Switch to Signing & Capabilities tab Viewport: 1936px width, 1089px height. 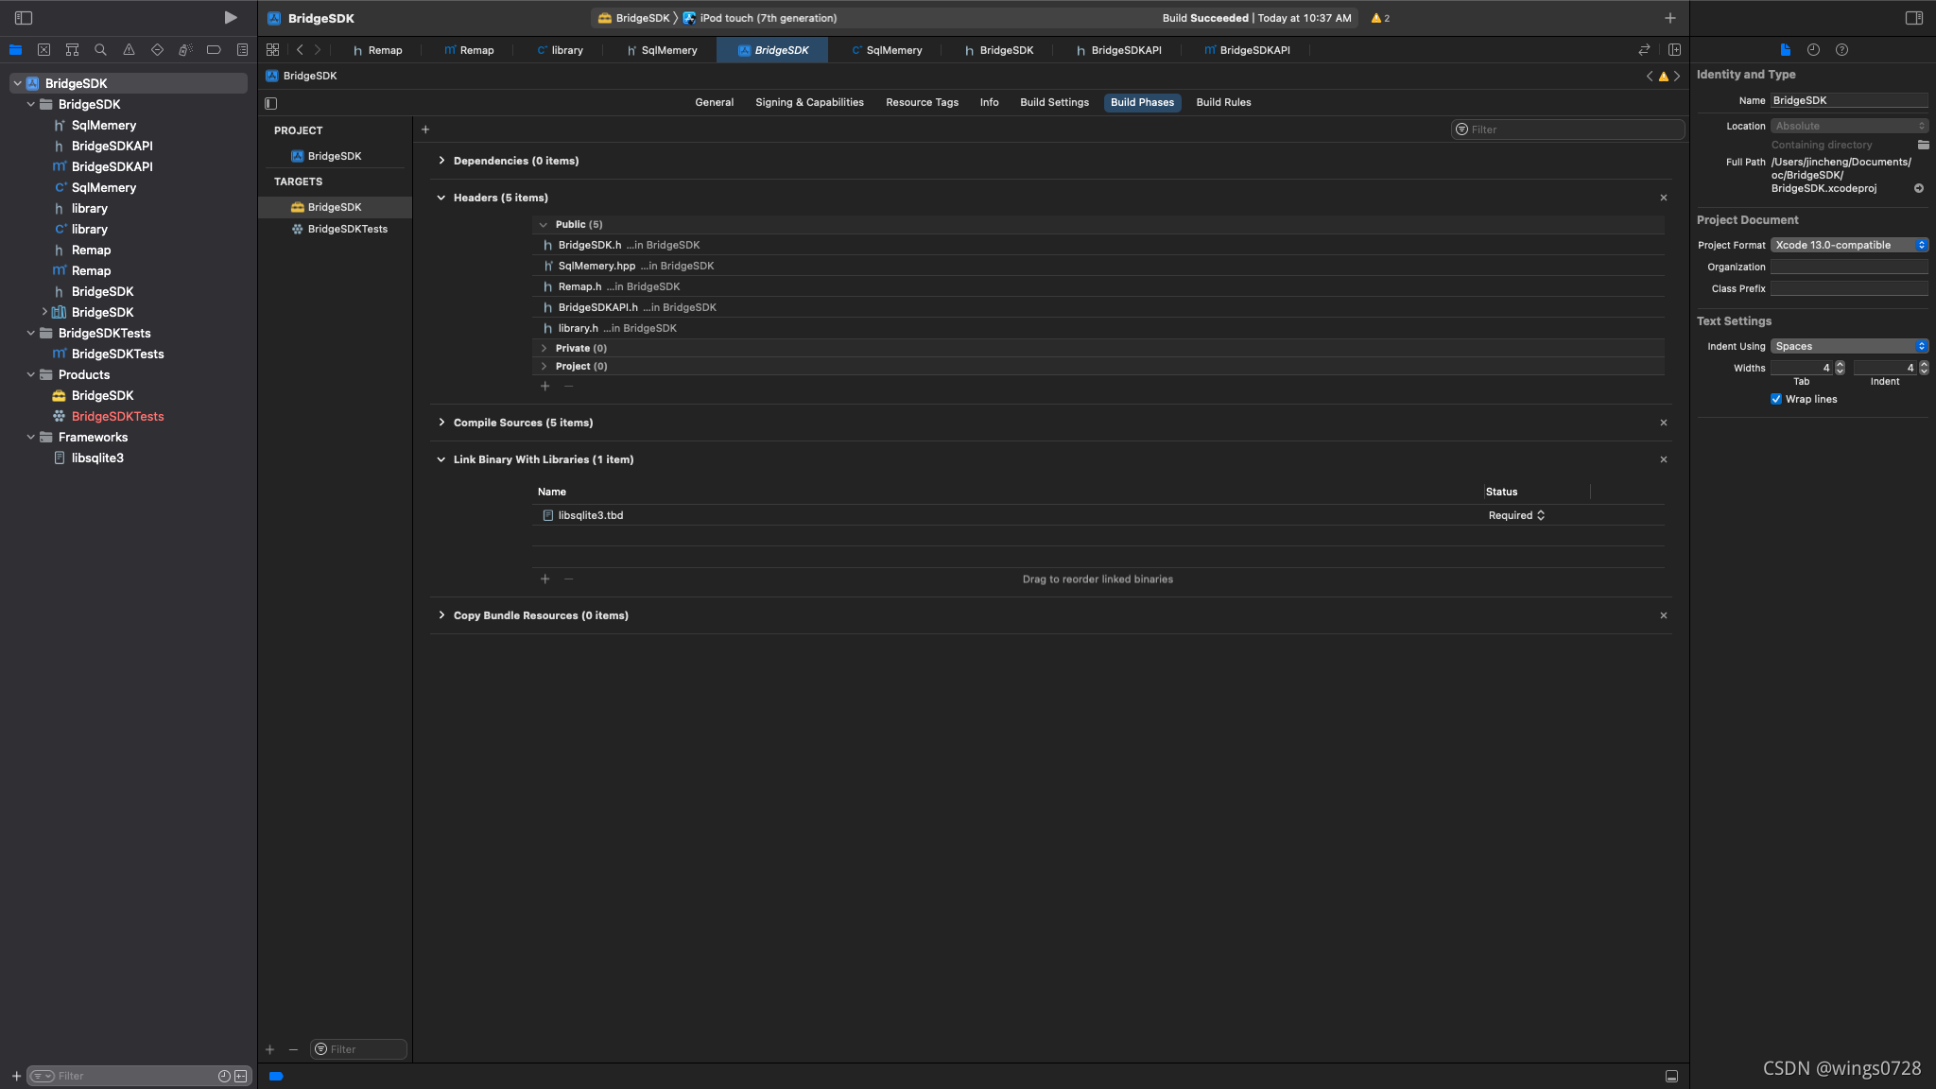coord(809,102)
